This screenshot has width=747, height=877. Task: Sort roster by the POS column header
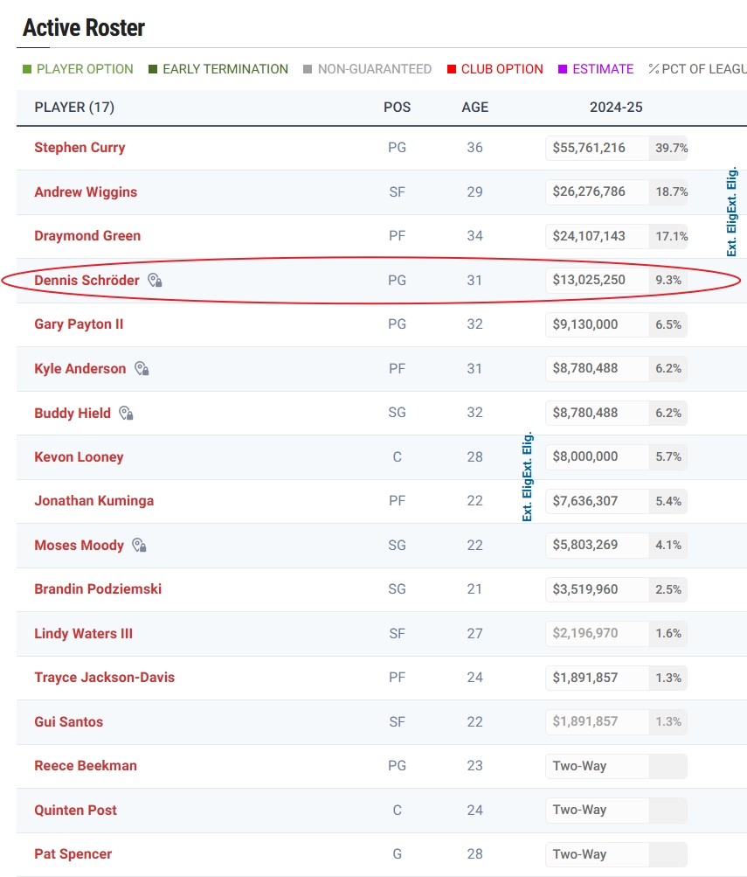(397, 108)
